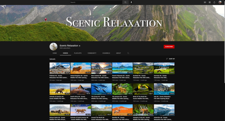Click the Uploads heading
Viewport: 225px width, 121px height.
(52, 59)
